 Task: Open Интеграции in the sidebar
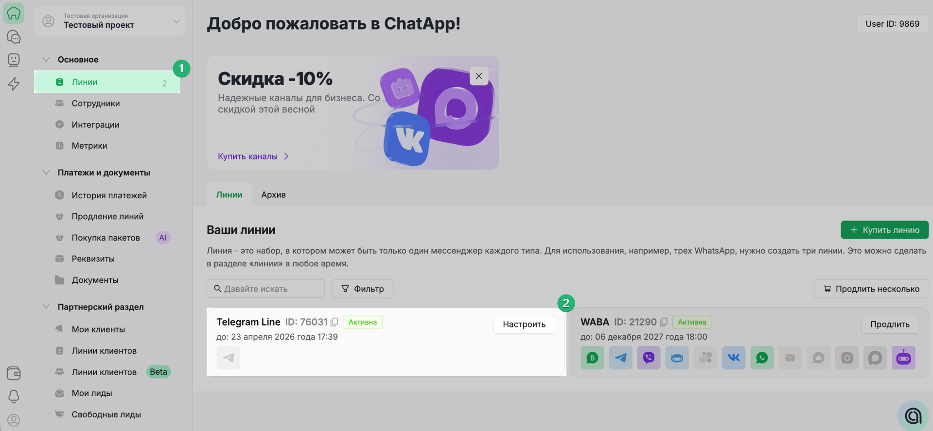click(x=95, y=124)
